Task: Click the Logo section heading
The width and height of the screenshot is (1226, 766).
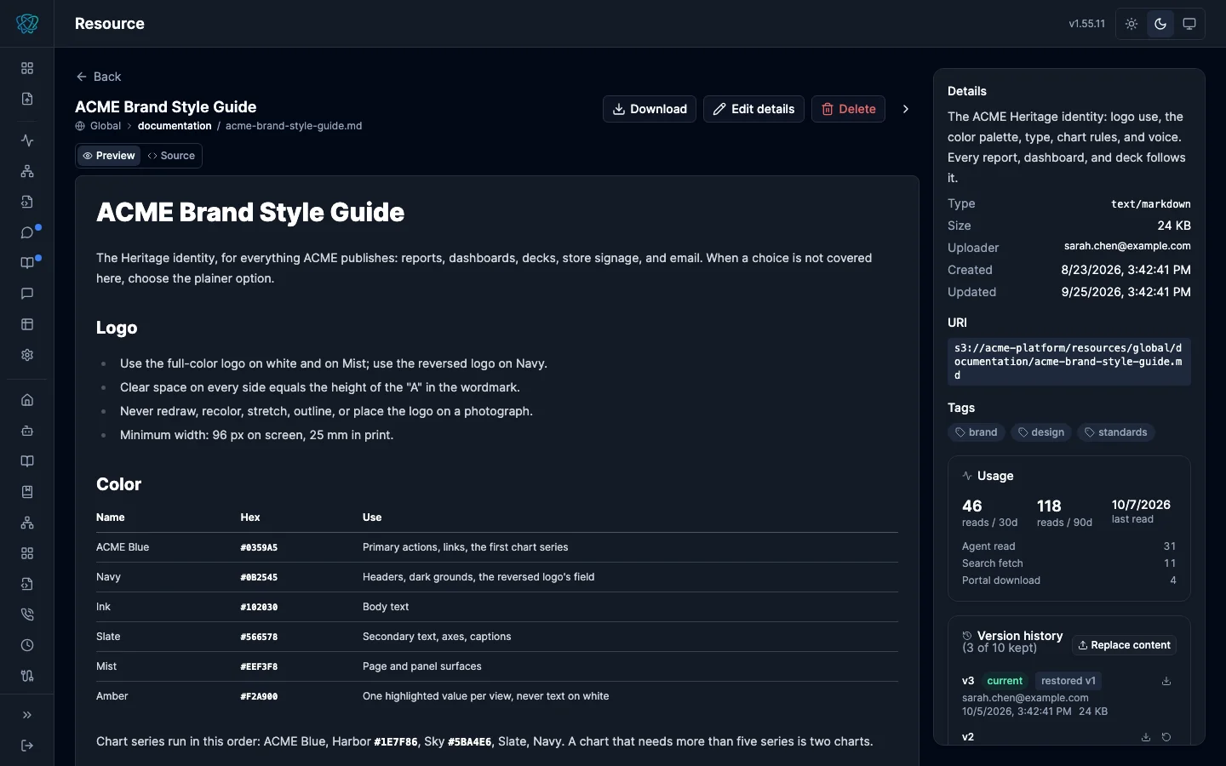Action: pos(117,328)
